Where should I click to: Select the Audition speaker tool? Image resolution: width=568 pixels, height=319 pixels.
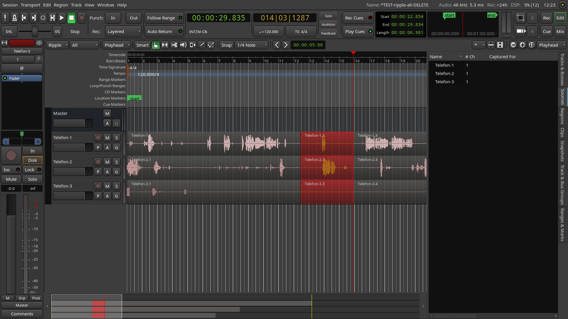pyautogui.click(x=183, y=45)
